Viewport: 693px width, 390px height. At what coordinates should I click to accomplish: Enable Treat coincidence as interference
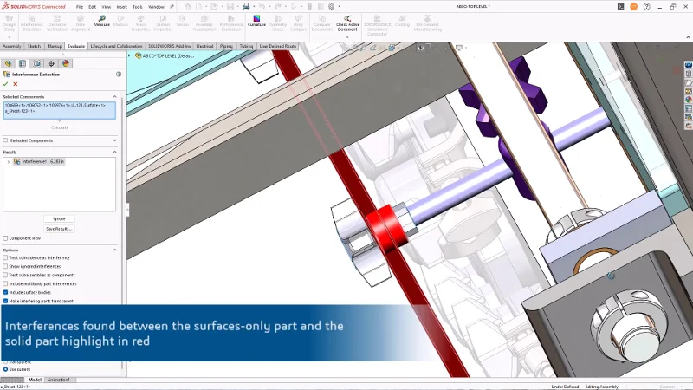point(5,257)
